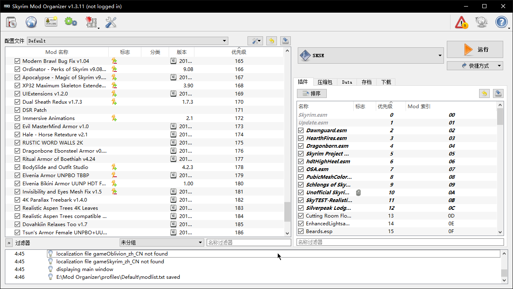
Task: Open the Default profile dropdown
Action: pos(127,41)
